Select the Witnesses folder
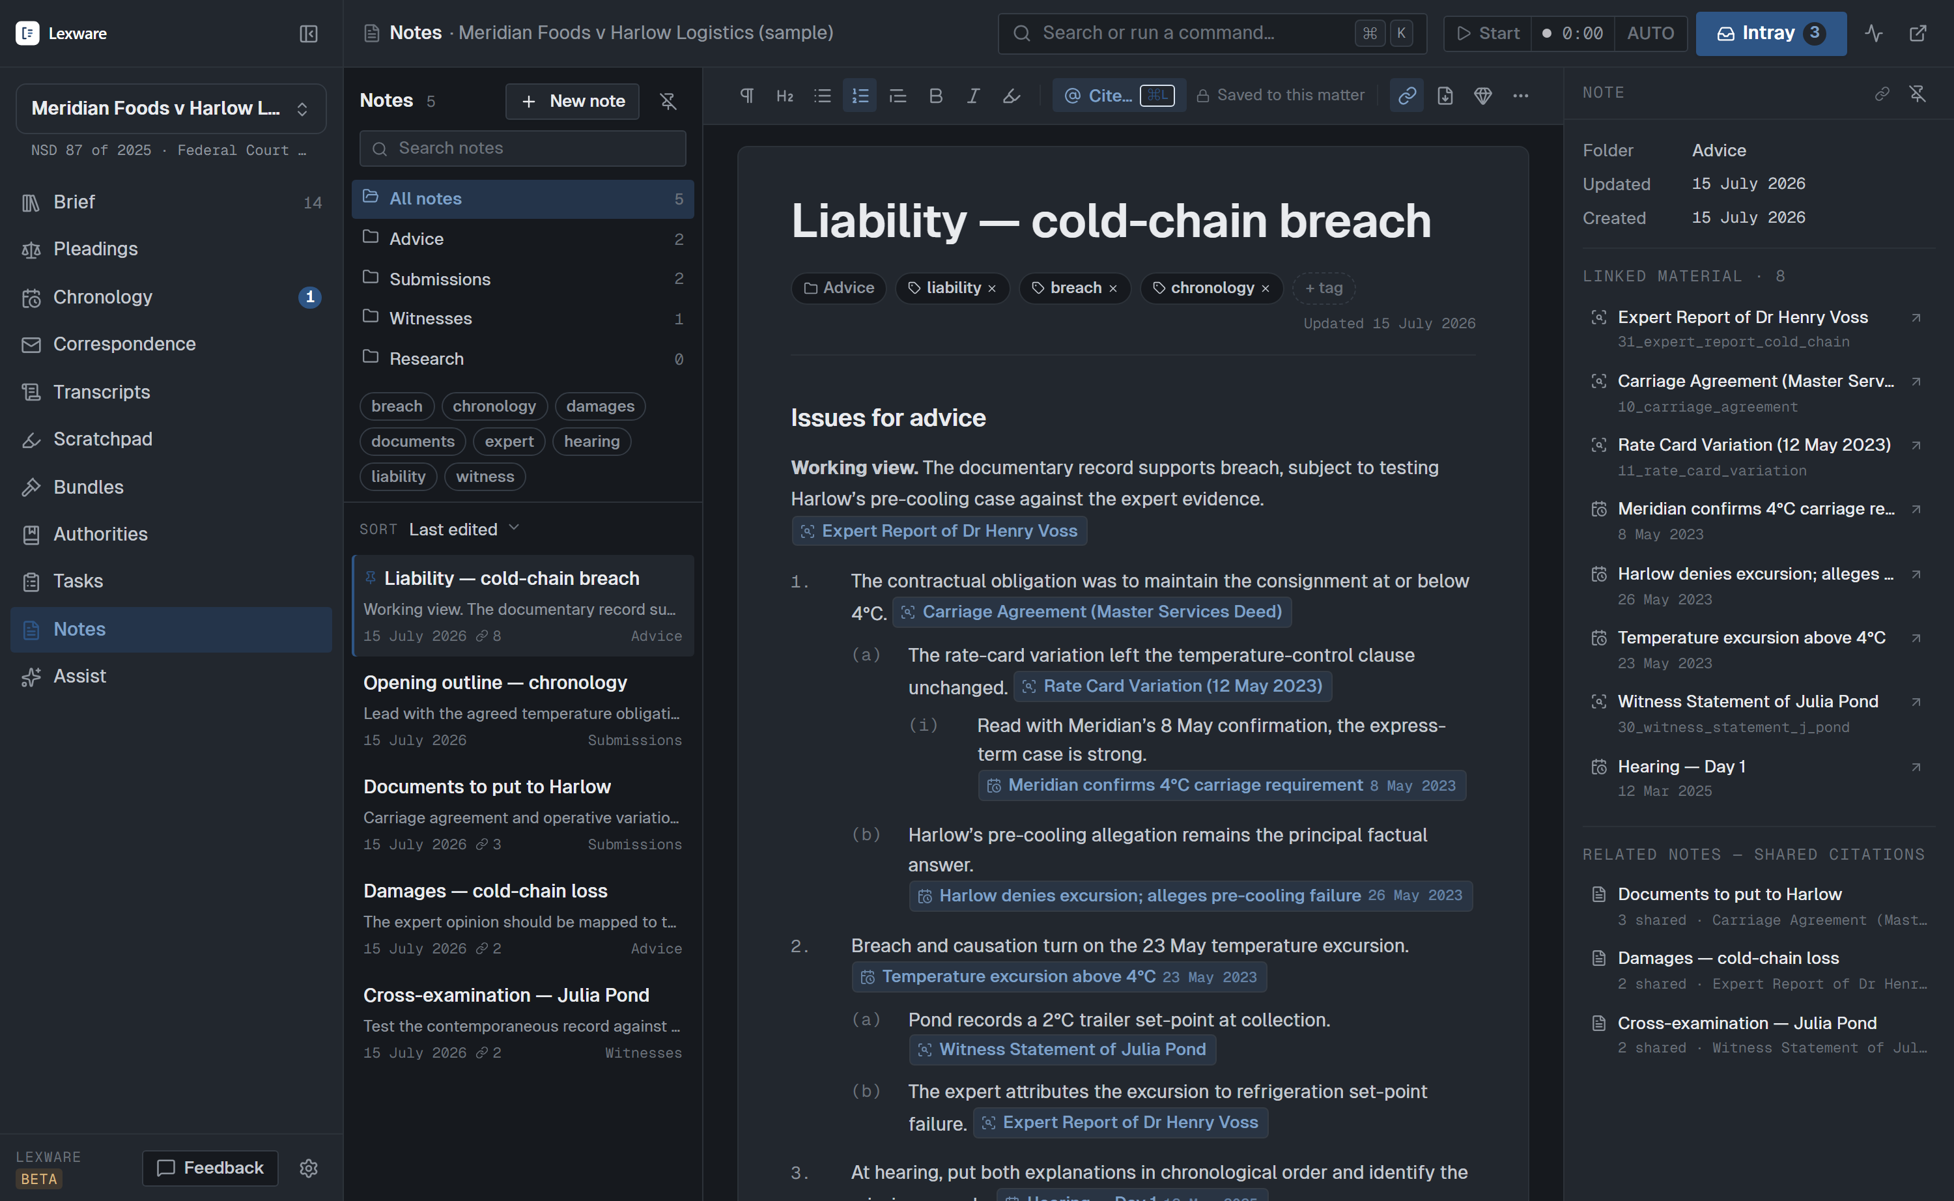This screenshot has height=1201, width=1954. (x=522, y=318)
